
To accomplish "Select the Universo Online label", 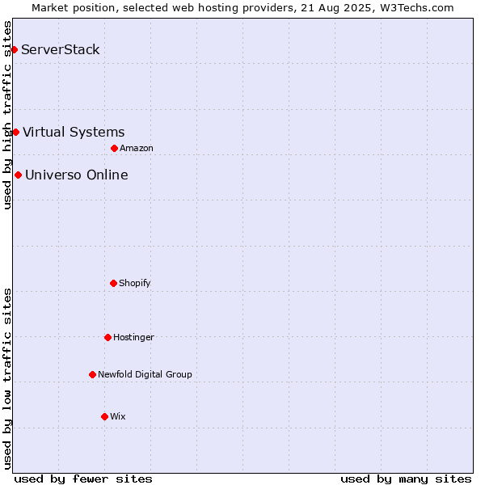I will pyautogui.click(x=77, y=175).
